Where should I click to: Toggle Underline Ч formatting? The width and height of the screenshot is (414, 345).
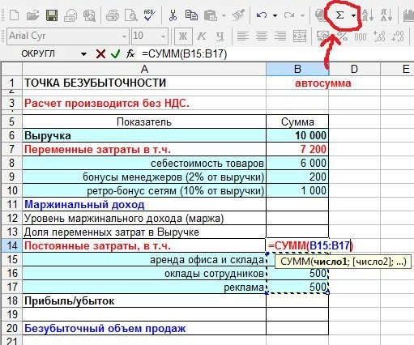click(220, 36)
